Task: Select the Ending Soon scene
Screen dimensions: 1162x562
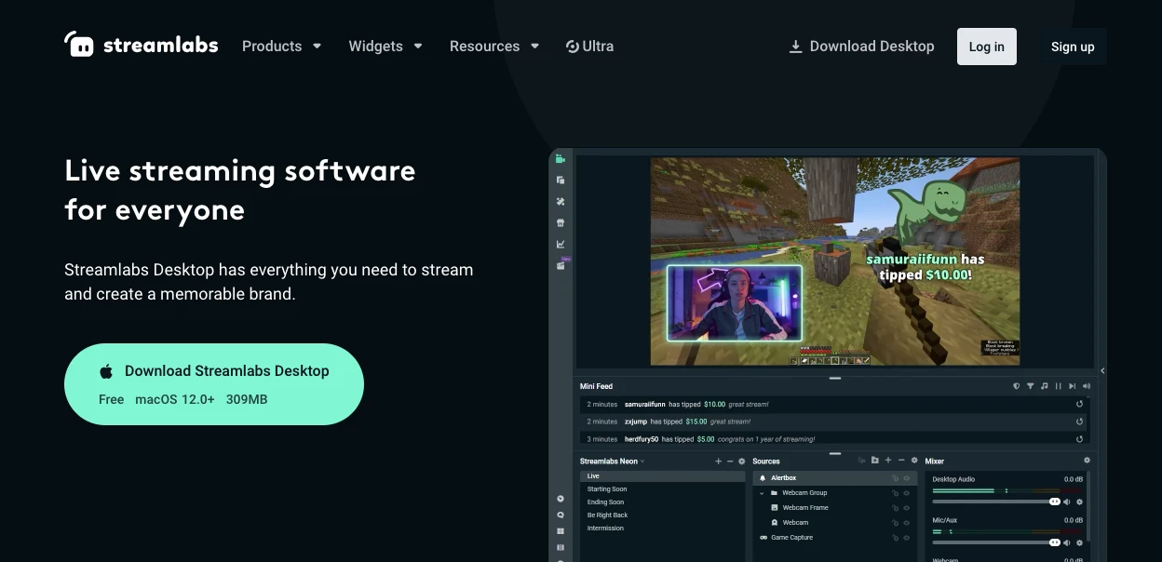Action: (x=663, y=502)
